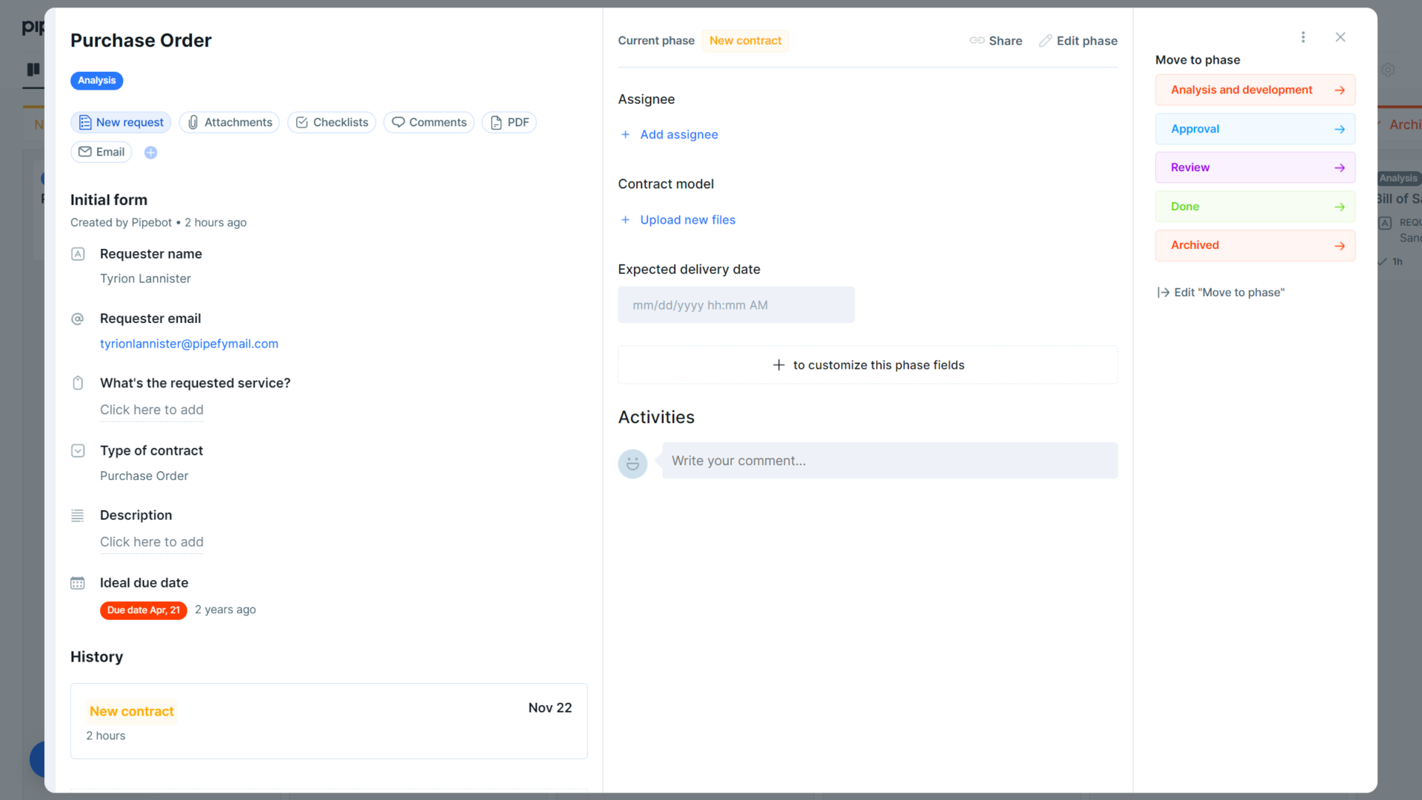Click Upload new files under Contract model
Screen dimensions: 1422x800
coord(687,219)
